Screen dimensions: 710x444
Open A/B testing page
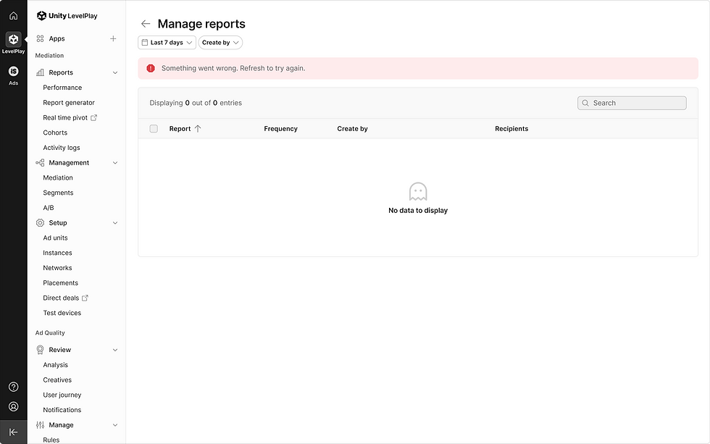(x=49, y=208)
